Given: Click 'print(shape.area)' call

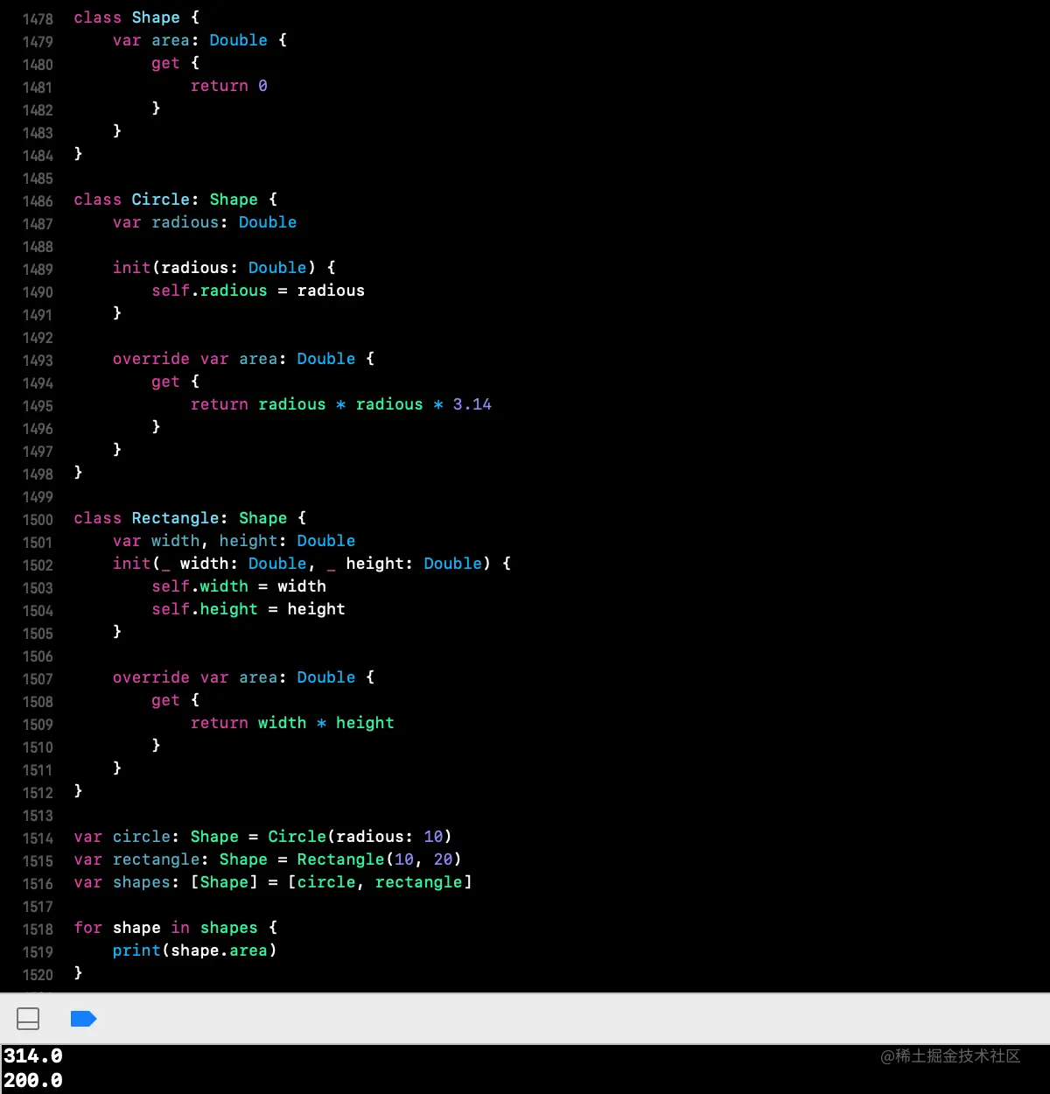Looking at the screenshot, I should pyautogui.click(x=194, y=950).
